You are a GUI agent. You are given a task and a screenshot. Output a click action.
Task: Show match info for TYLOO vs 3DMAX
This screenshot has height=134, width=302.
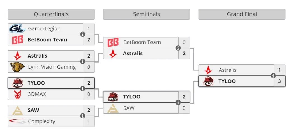coord(82,89)
